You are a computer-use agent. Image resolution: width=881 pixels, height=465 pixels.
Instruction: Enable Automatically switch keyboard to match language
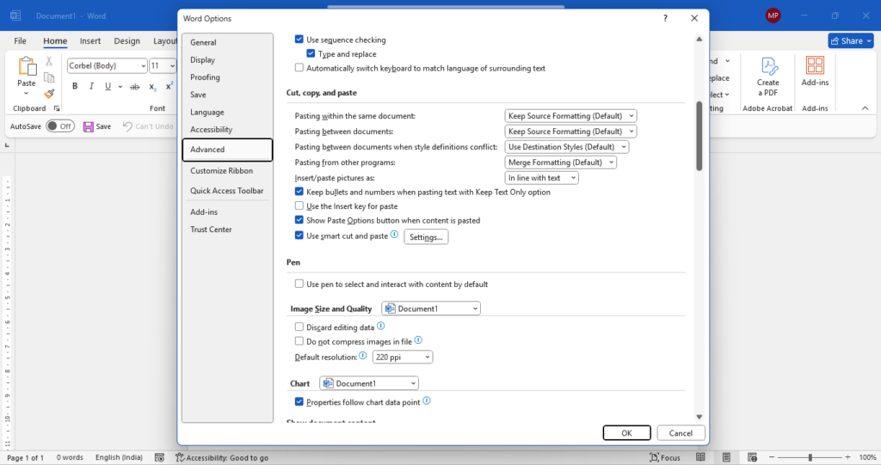(x=299, y=68)
